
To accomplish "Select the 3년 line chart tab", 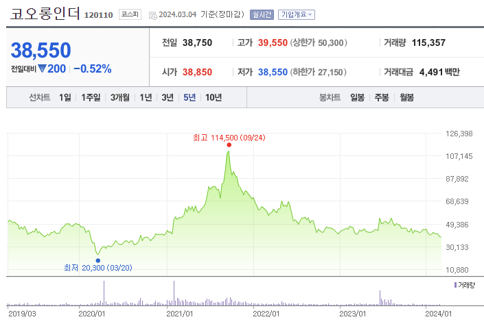I will click(168, 97).
